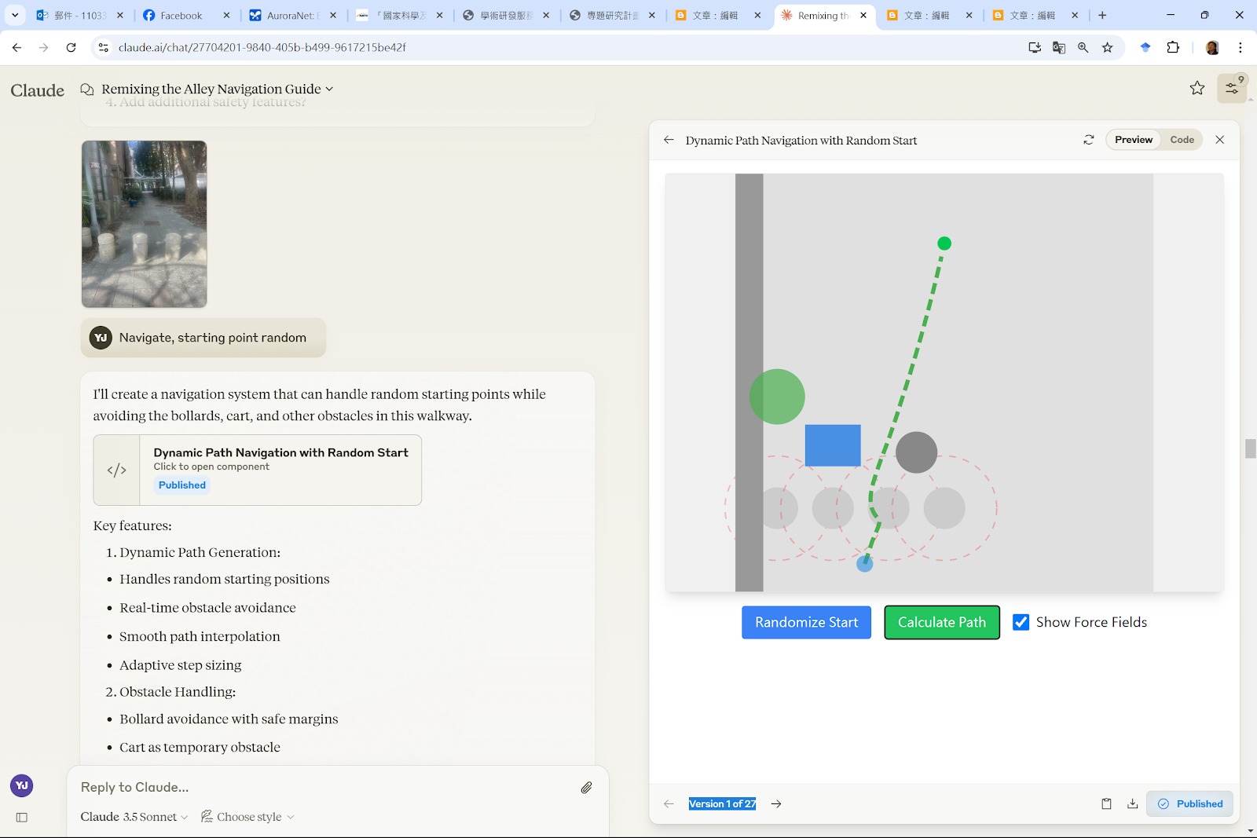The width and height of the screenshot is (1257, 838).
Task: Click bullet 'Smooth path interpolation'
Action: (200, 636)
